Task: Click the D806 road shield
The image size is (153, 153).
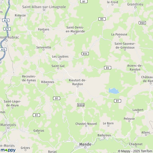Action: (x=81, y=105)
